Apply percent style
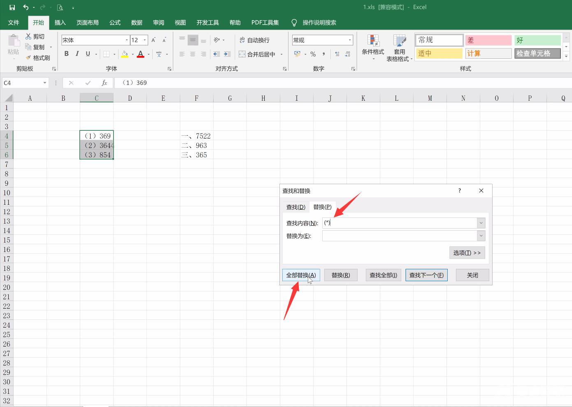 click(x=313, y=54)
